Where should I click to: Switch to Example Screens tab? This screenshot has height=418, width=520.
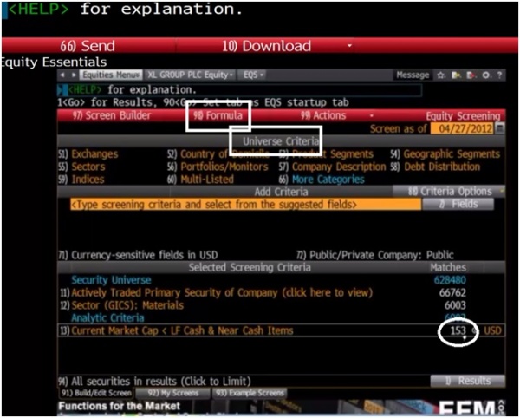(x=250, y=393)
